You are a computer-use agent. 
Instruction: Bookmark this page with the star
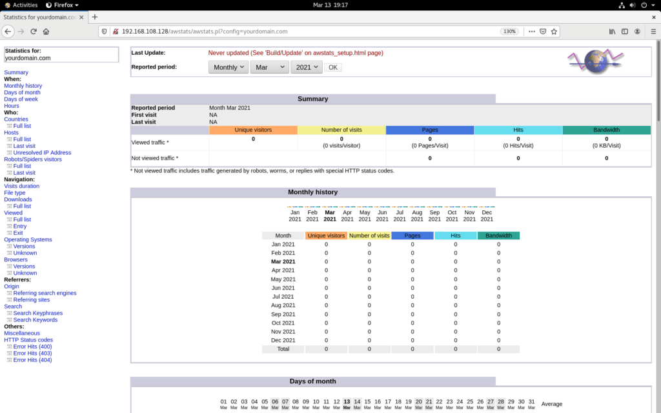point(554,32)
